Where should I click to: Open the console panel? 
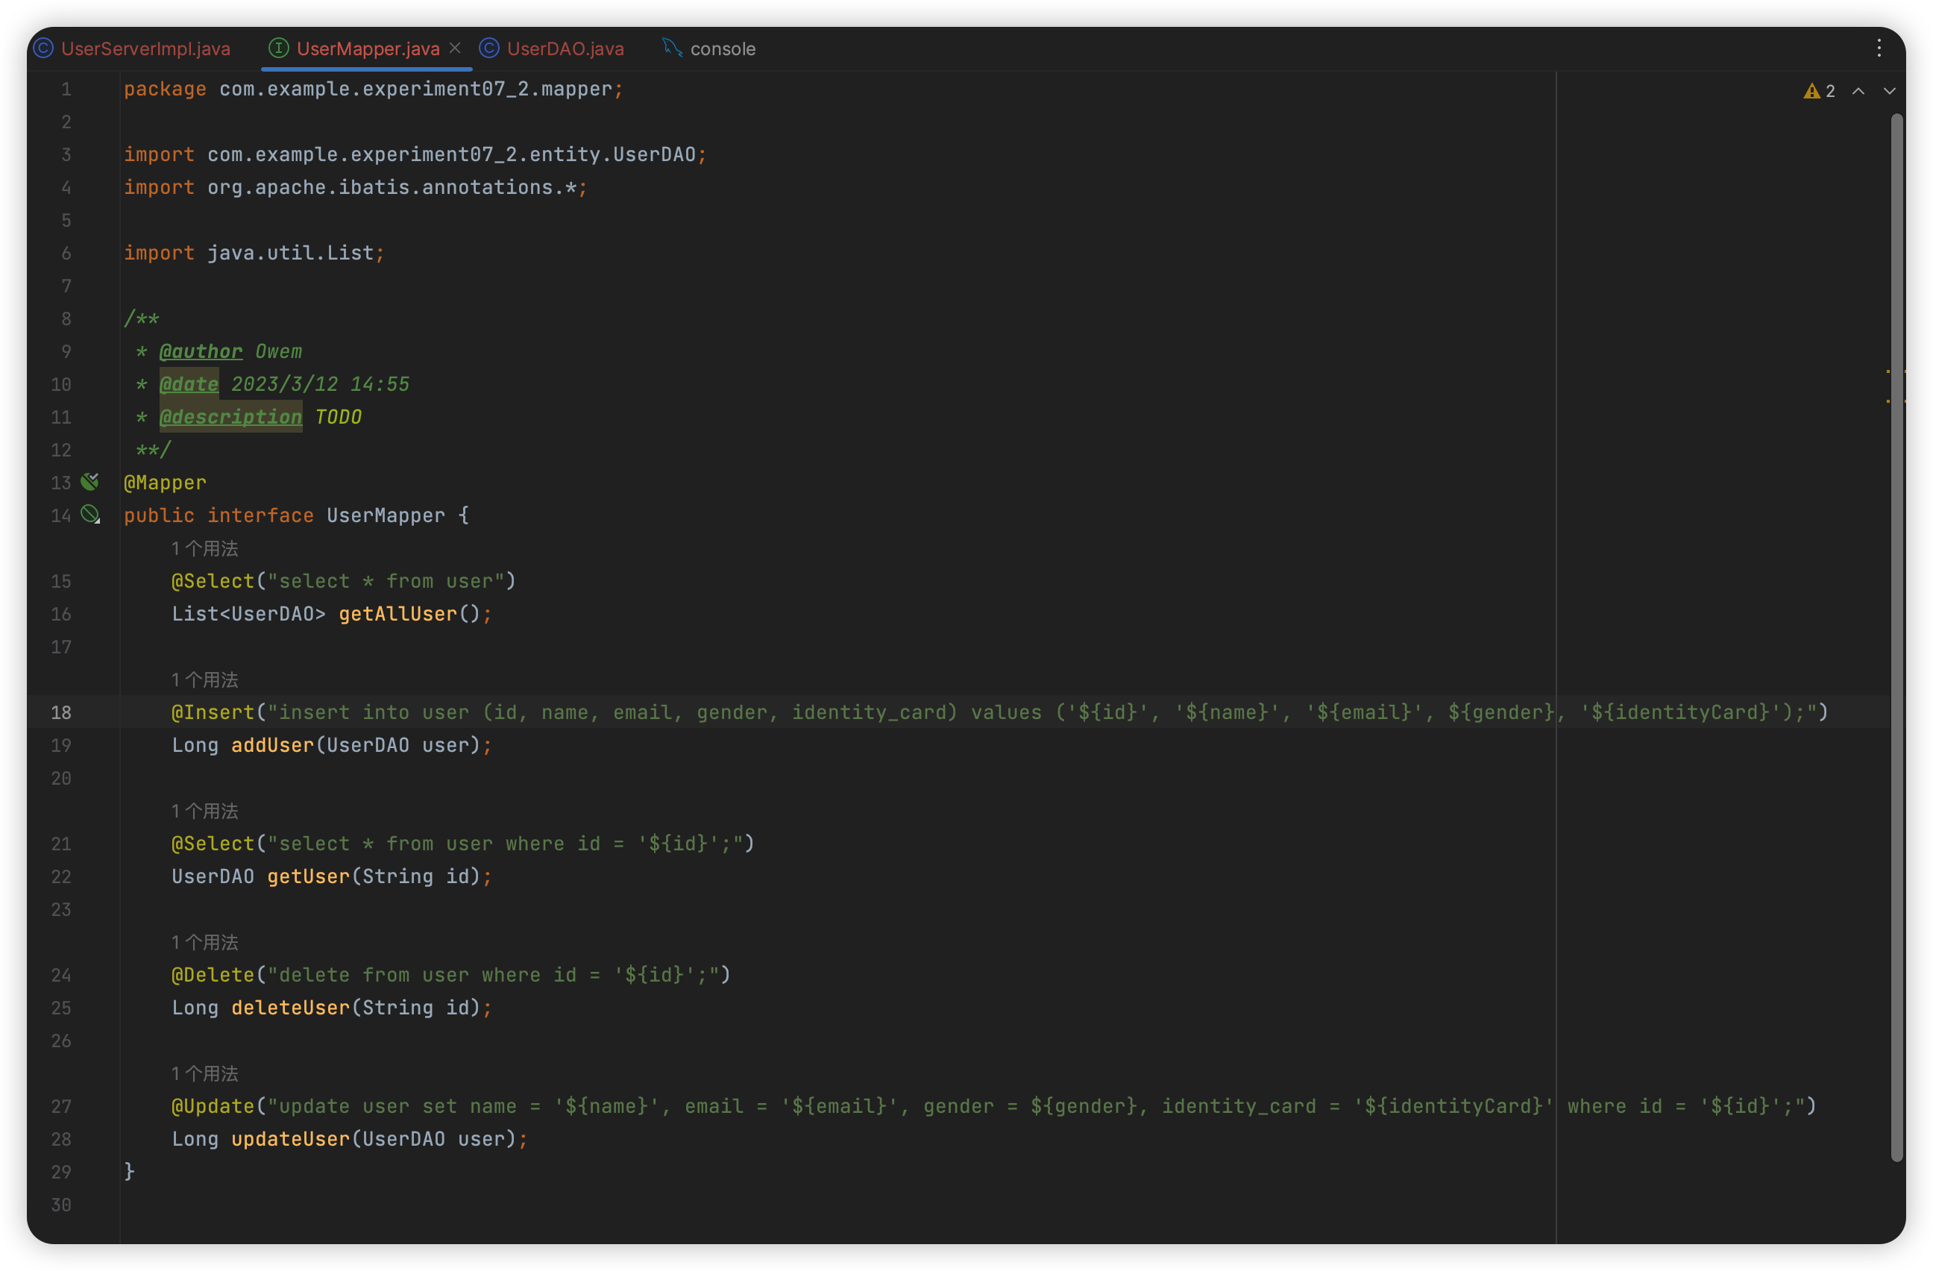click(722, 47)
